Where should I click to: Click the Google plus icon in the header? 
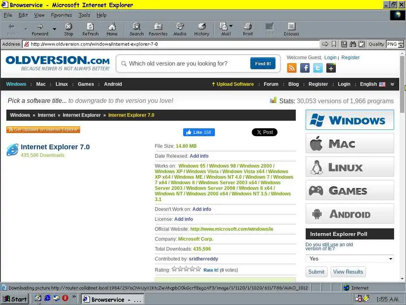pos(331,68)
